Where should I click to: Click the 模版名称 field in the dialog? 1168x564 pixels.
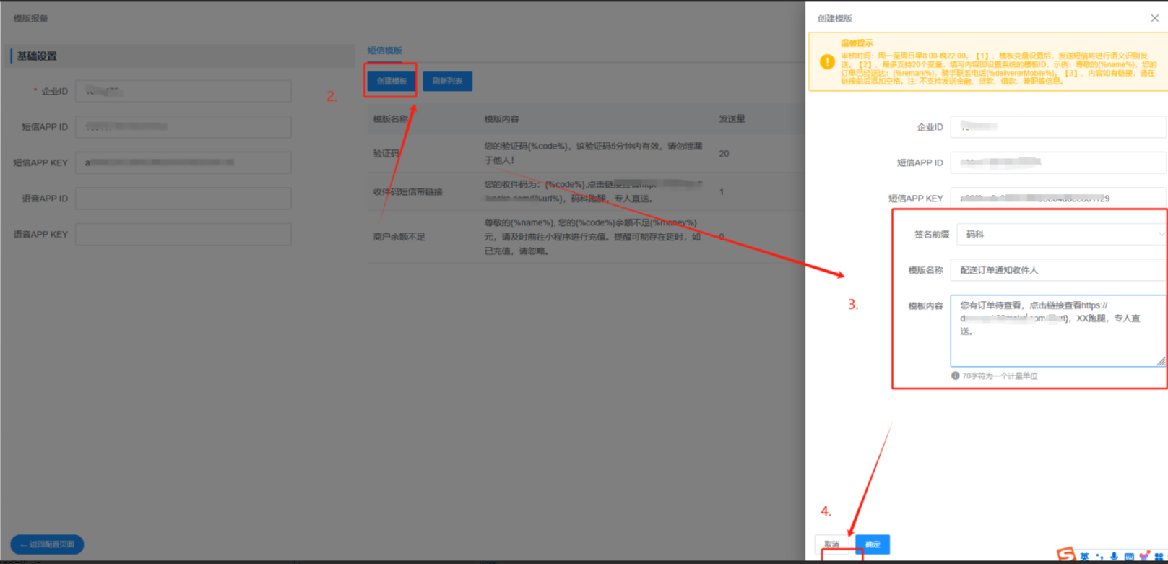pos(1058,270)
